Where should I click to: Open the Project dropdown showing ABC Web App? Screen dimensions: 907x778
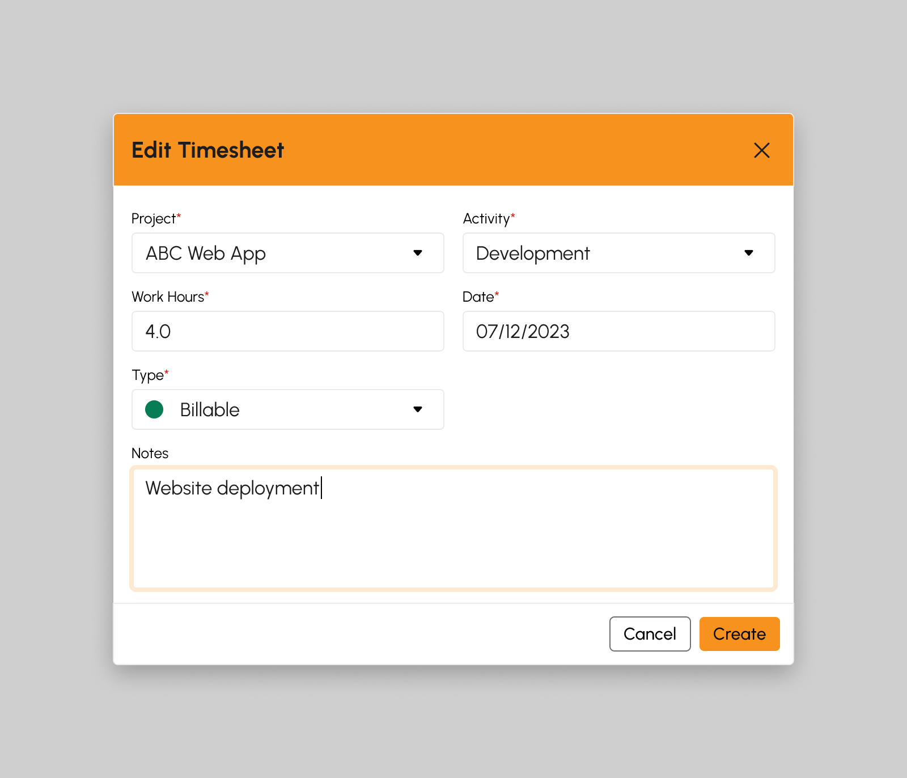[x=288, y=253]
